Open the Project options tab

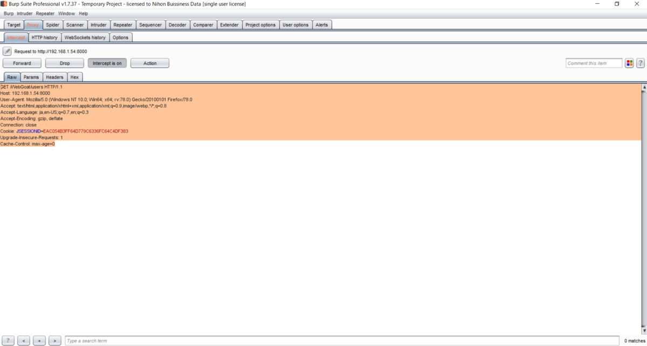click(260, 25)
